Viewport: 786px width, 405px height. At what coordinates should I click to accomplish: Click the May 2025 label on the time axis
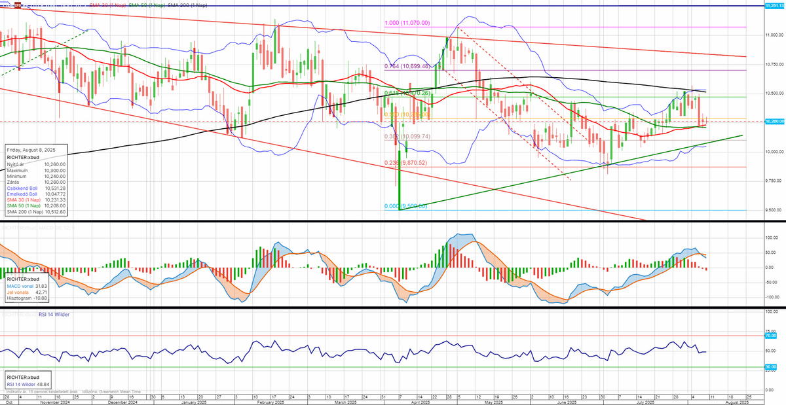tap(493, 402)
